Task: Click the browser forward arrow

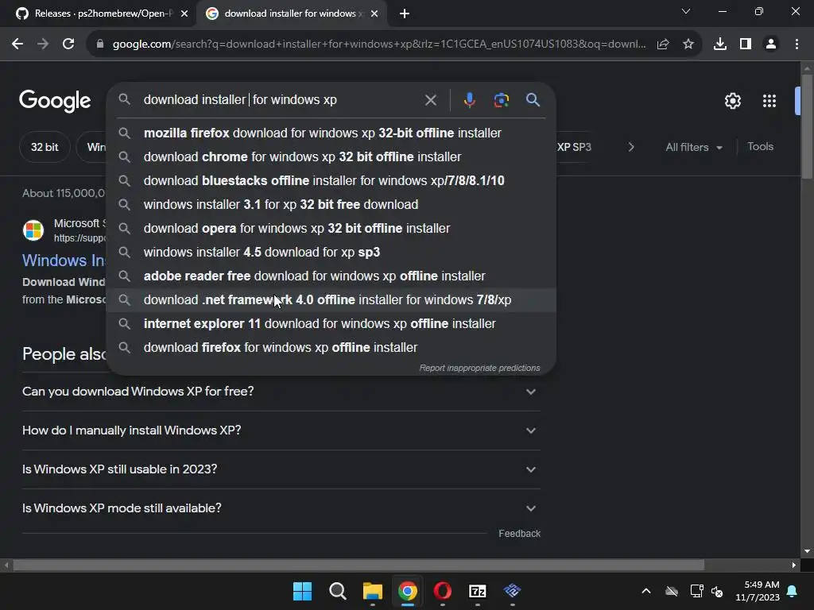Action: [43, 44]
